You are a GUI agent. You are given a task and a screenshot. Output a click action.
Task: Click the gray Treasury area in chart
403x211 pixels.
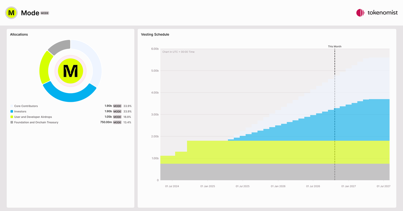click(x=275, y=172)
